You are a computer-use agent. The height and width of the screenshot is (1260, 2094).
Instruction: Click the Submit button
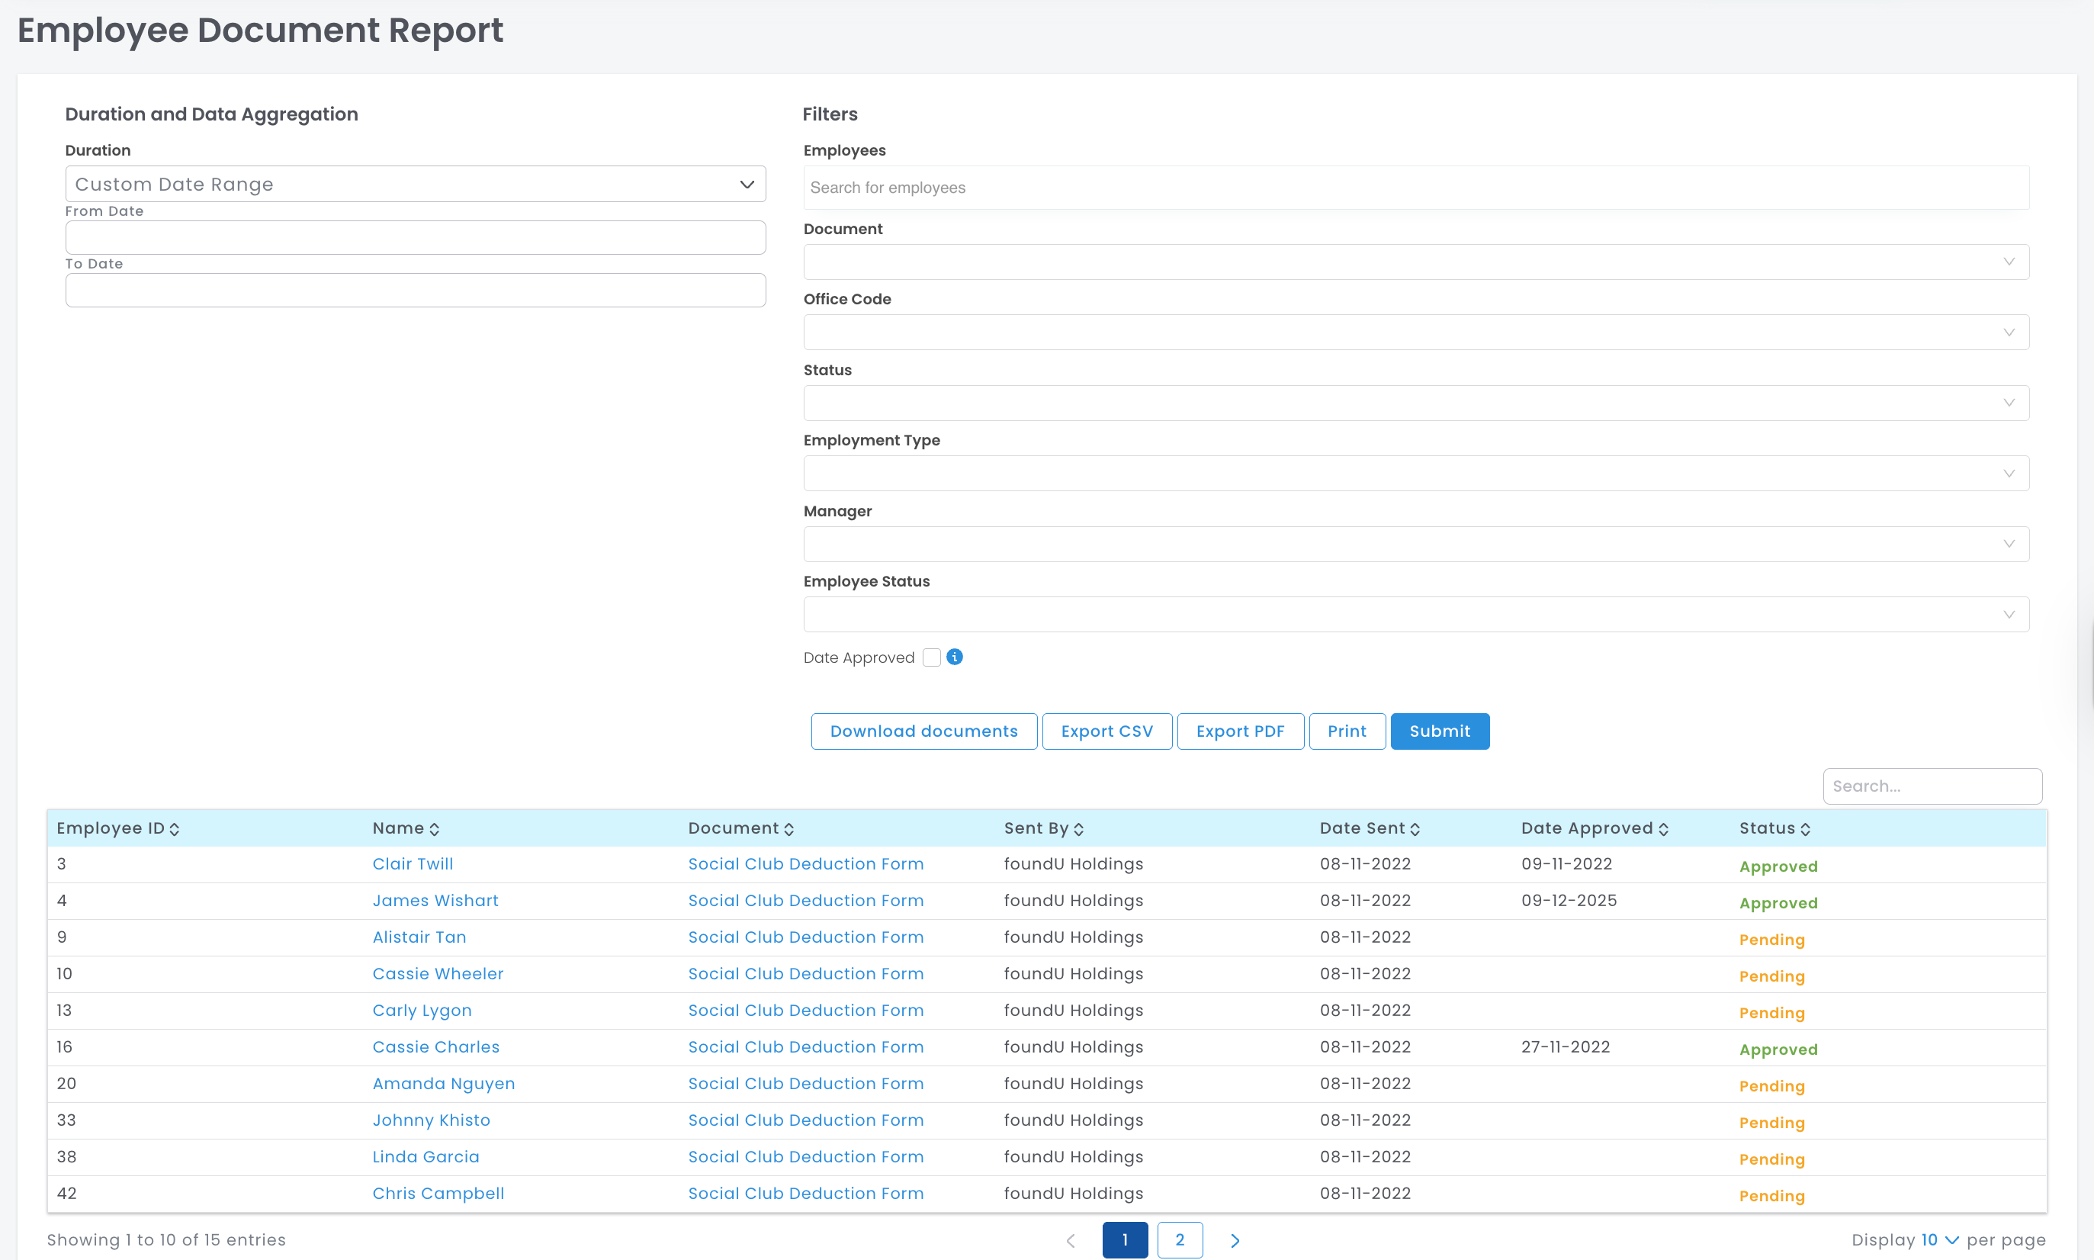tap(1439, 731)
